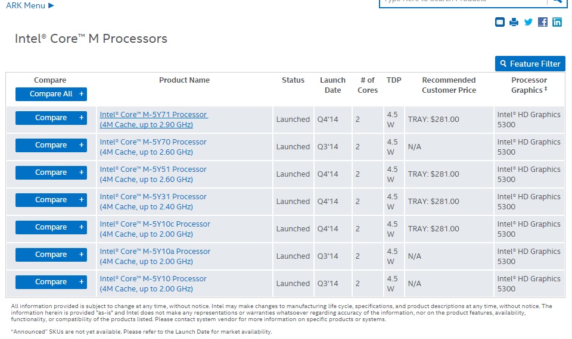Open Intel Core M-5Y31 Processor link
The width and height of the screenshot is (572, 339).
[153, 202]
